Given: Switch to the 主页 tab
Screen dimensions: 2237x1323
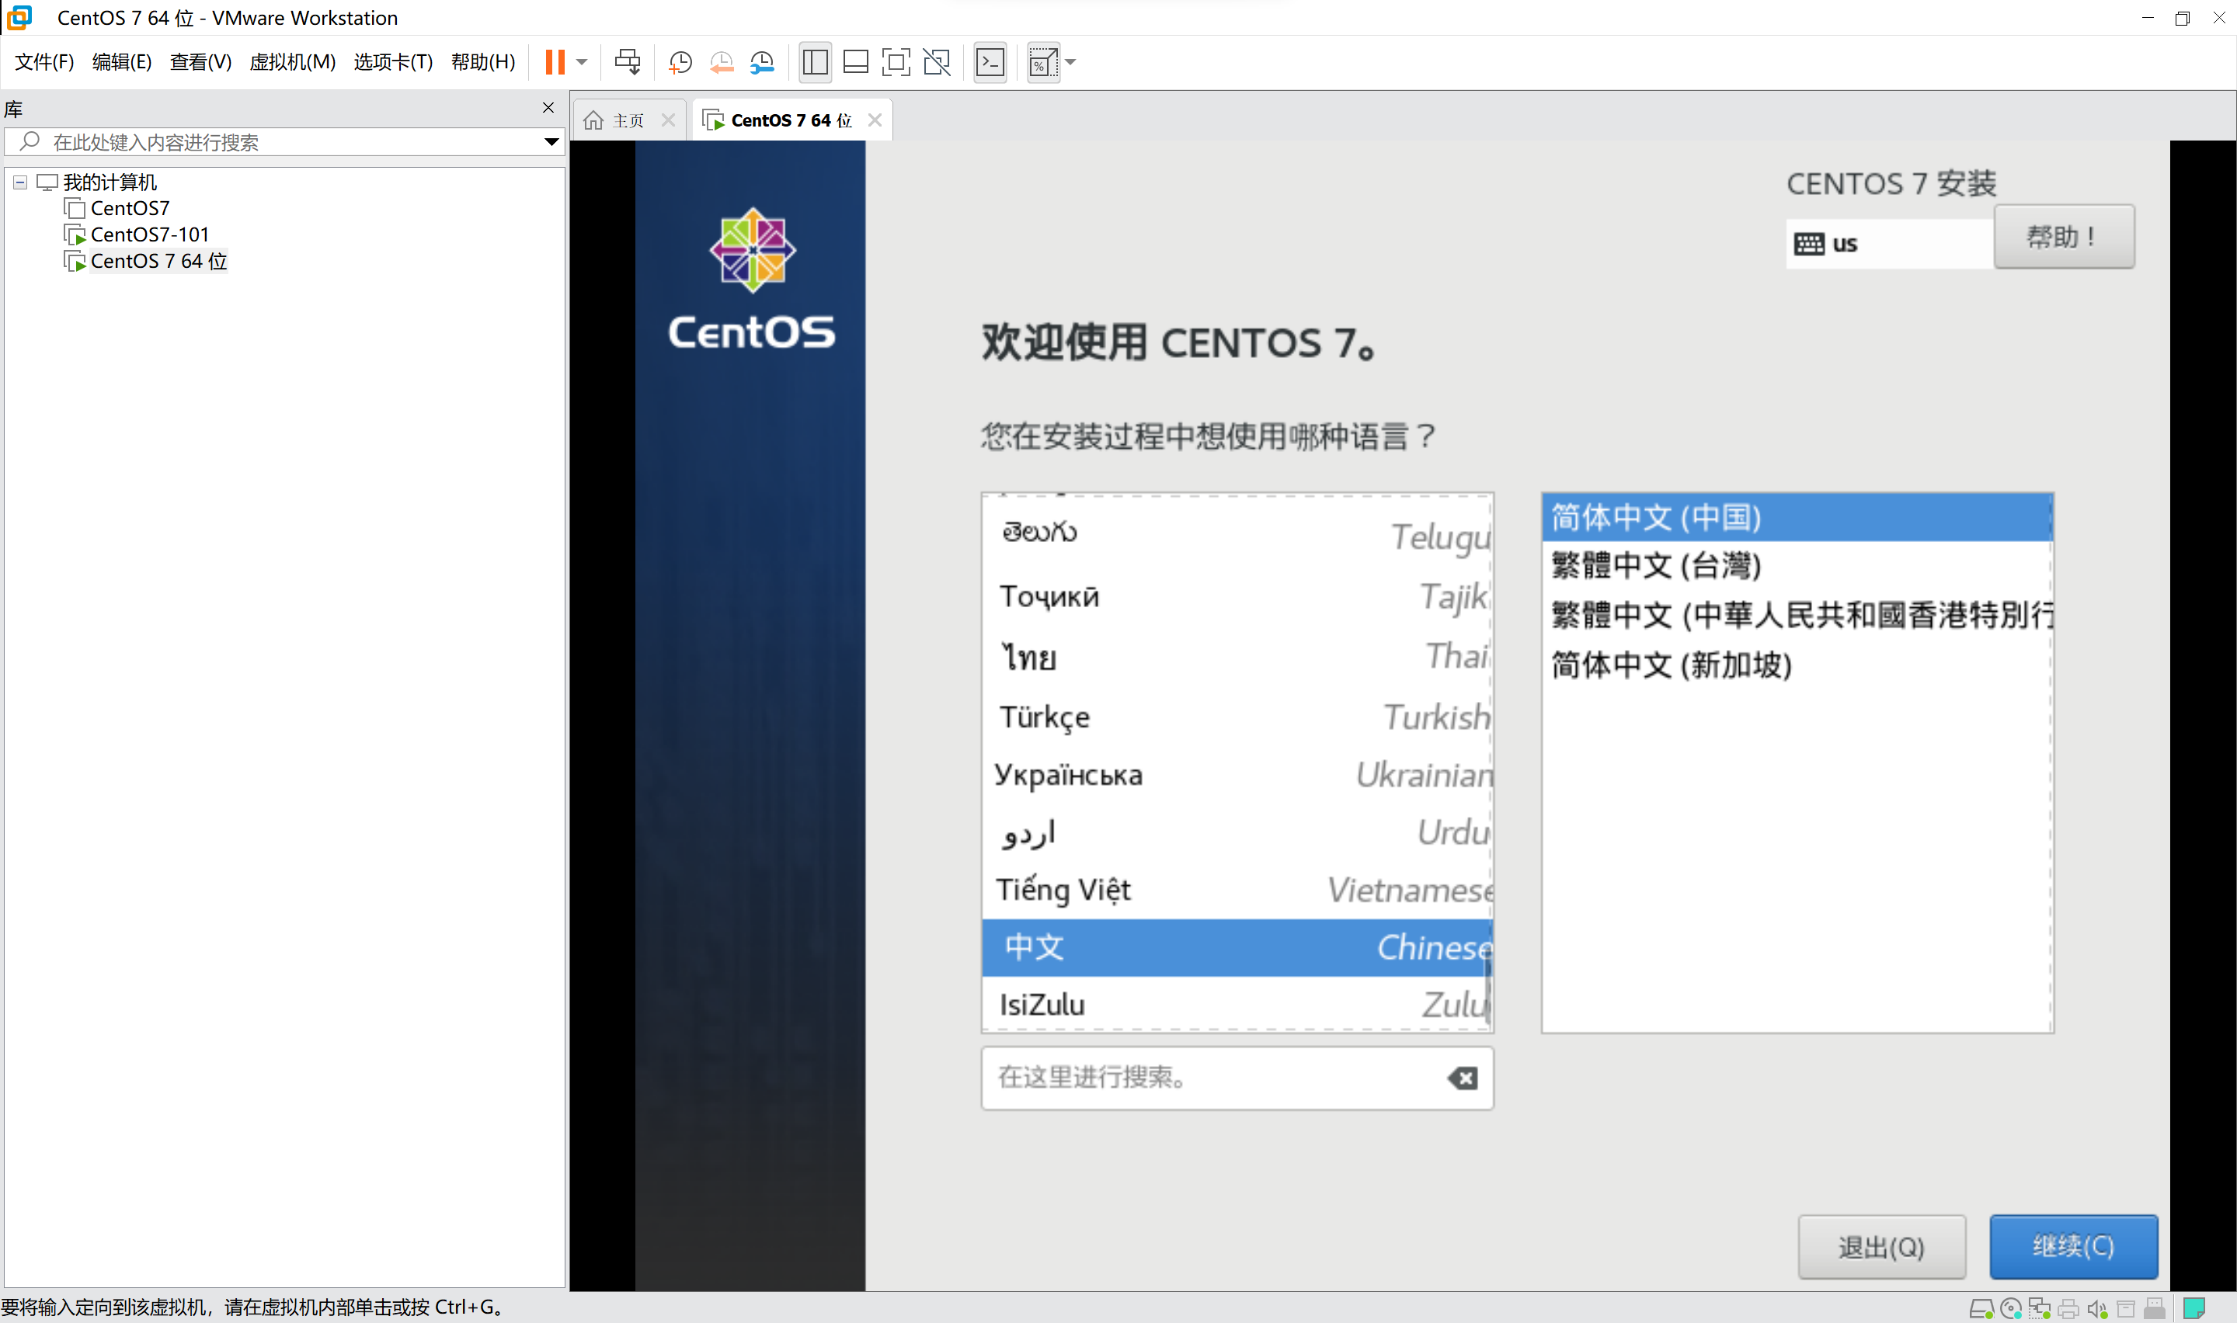Looking at the screenshot, I should click(627, 120).
